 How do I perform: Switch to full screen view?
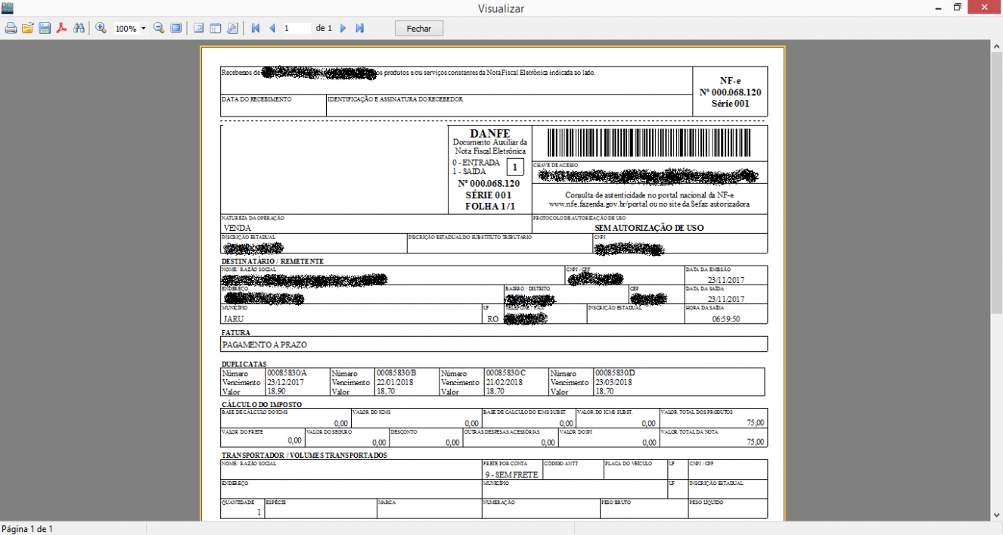point(175,28)
